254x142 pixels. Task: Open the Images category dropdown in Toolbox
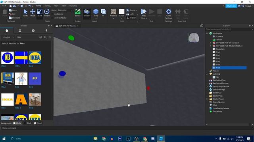click(x=8, y=37)
